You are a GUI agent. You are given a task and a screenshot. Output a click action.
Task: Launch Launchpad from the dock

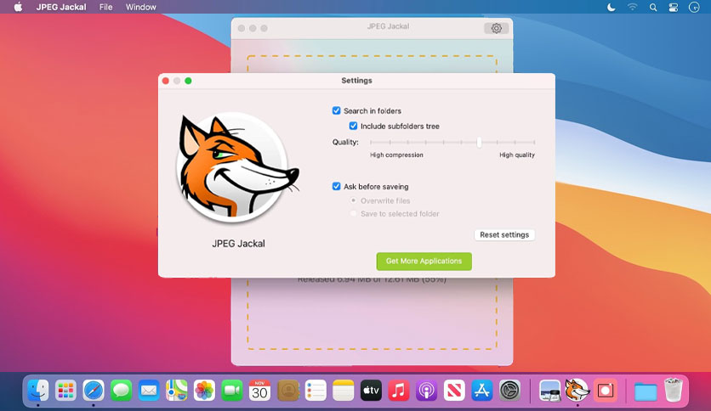click(65, 390)
